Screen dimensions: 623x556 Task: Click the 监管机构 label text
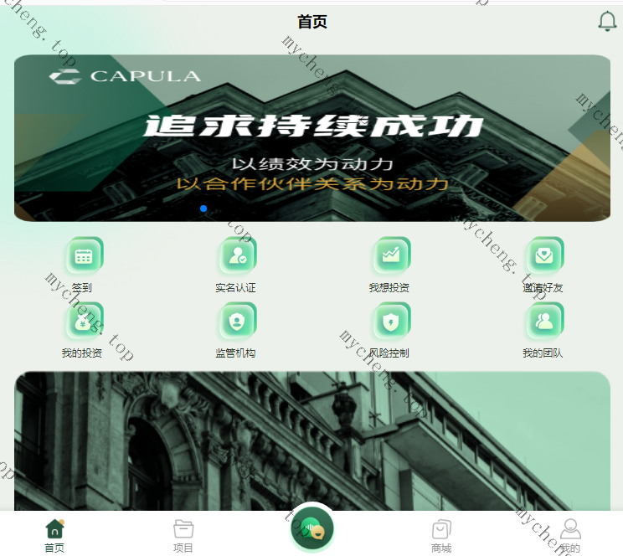click(x=235, y=353)
